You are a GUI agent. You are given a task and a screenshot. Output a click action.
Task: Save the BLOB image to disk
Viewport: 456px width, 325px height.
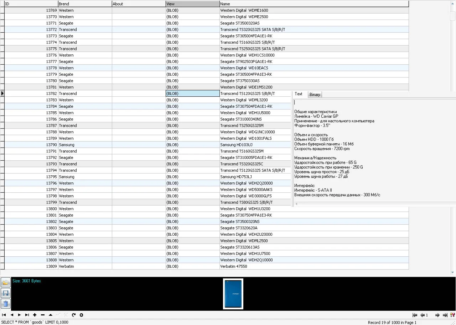tap(6, 293)
